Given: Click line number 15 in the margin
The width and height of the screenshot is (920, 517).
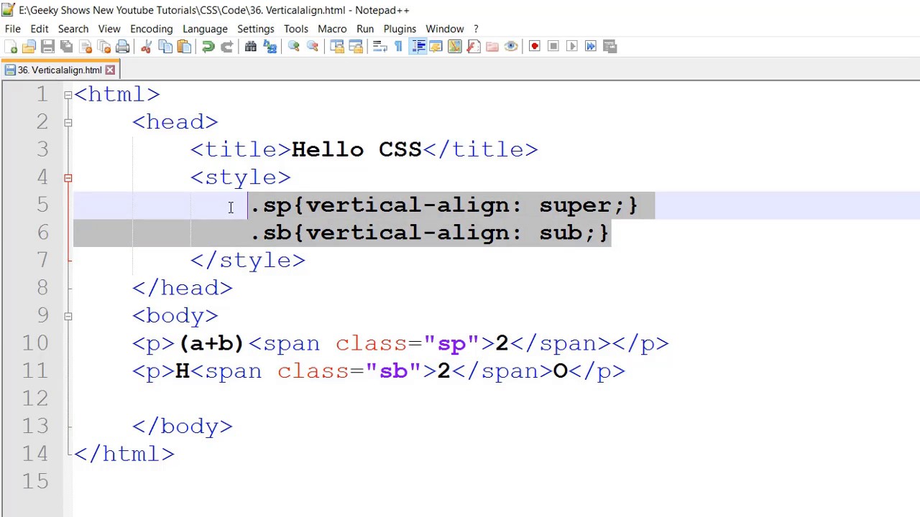Looking at the screenshot, I should tap(34, 481).
